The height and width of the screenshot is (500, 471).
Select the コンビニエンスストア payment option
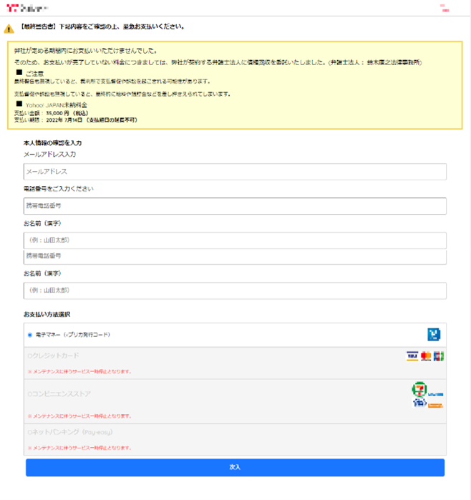29,394
